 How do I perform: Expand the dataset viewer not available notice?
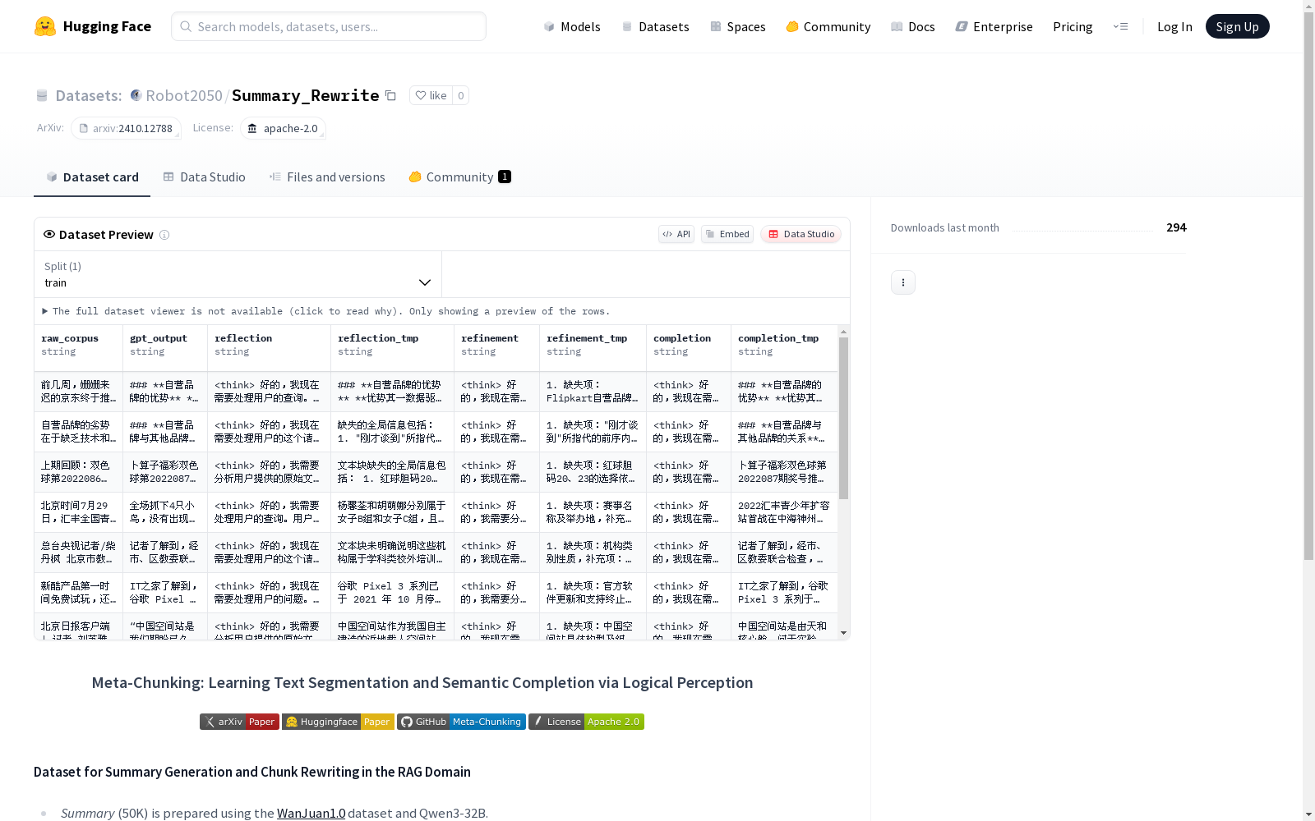point(326,311)
